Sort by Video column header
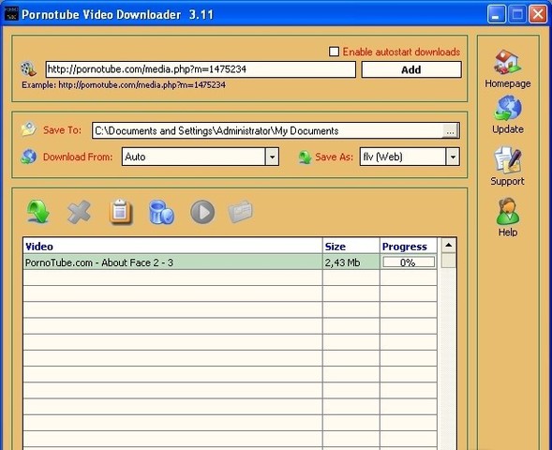 pos(172,247)
